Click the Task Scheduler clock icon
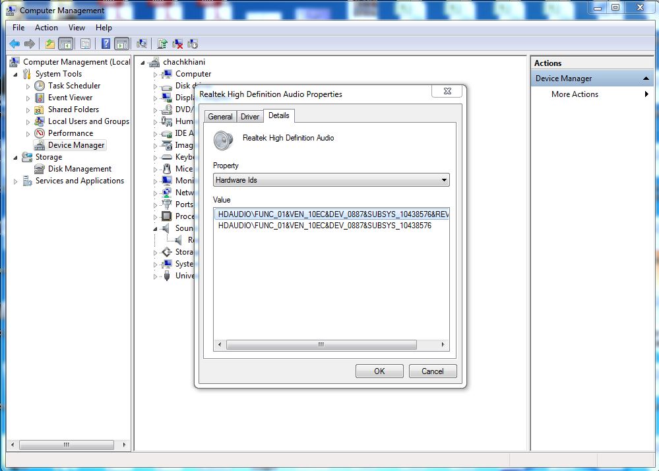 click(40, 86)
